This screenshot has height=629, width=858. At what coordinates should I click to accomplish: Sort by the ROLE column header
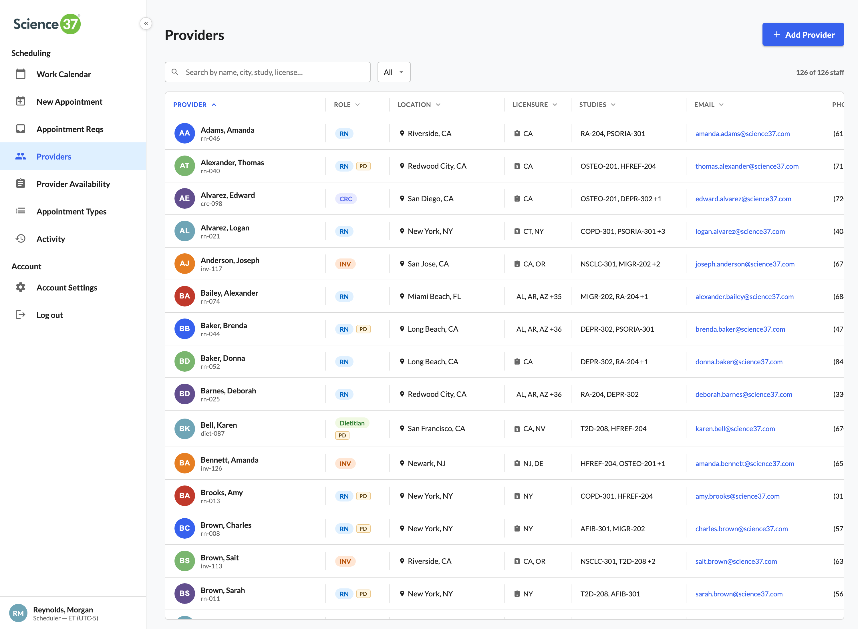tap(347, 104)
